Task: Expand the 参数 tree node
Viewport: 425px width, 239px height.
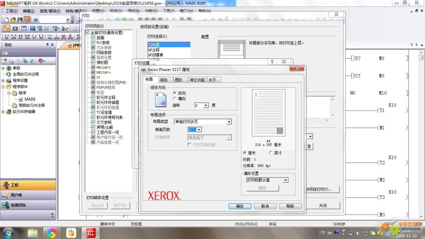Action: tap(3, 68)
